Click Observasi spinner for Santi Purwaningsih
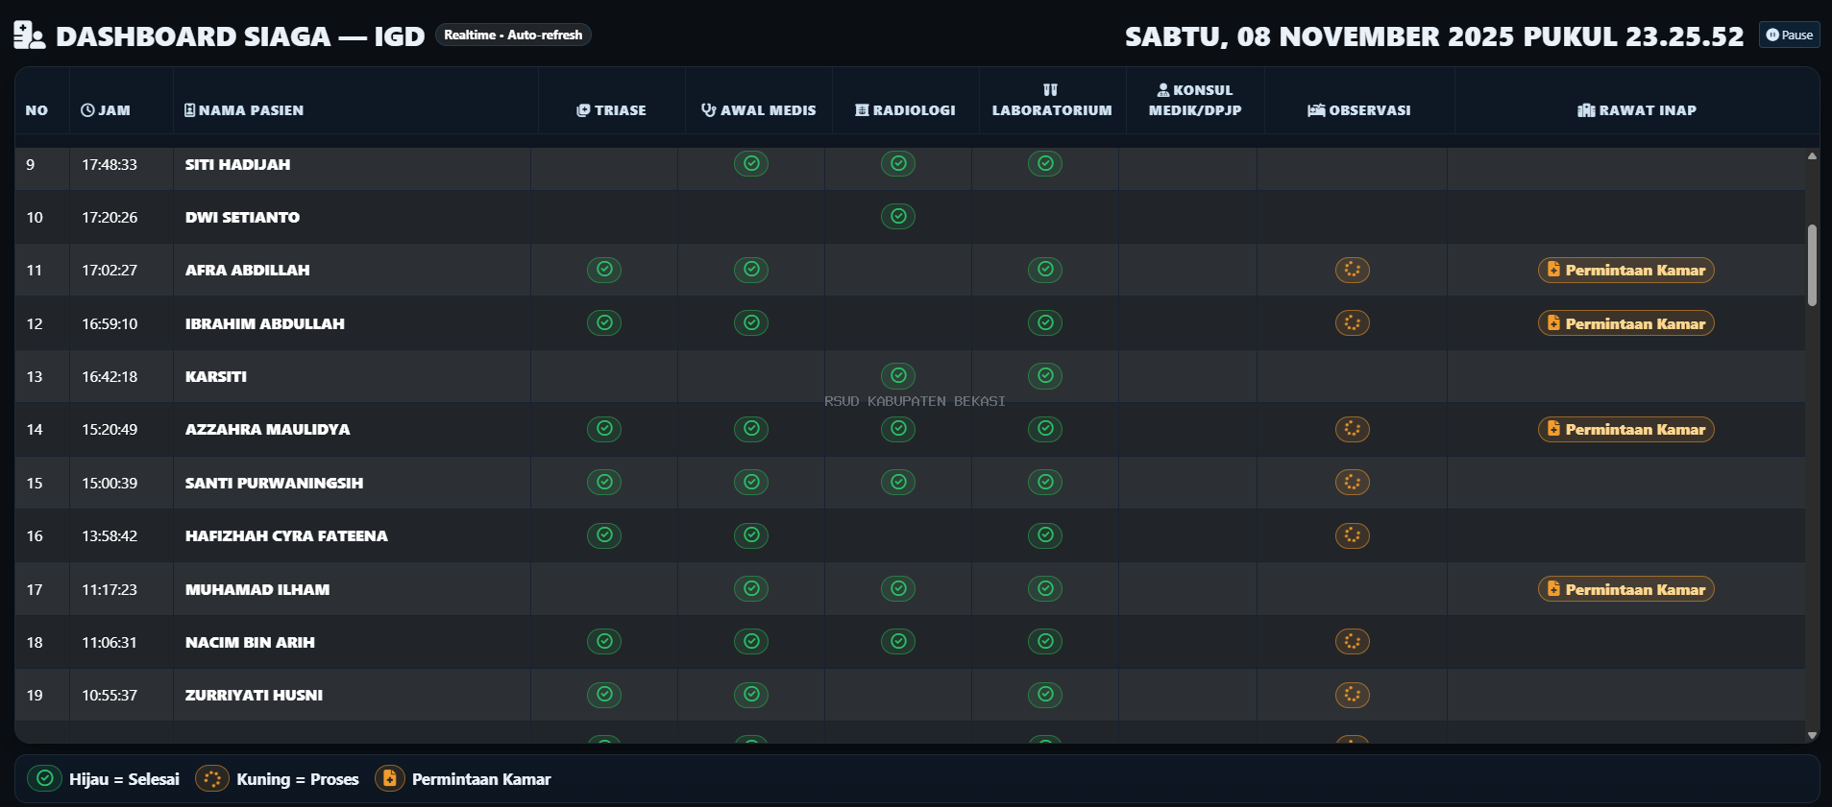The width and height of the screenshot is (1832, 807). pos(1352,483)
